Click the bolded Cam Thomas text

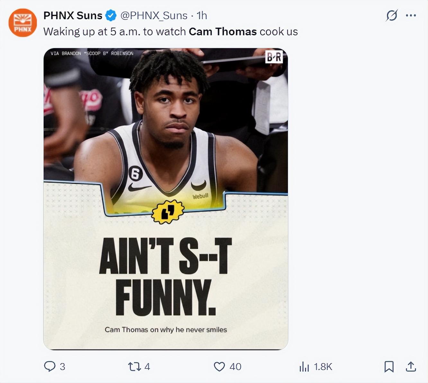(223, 31)
